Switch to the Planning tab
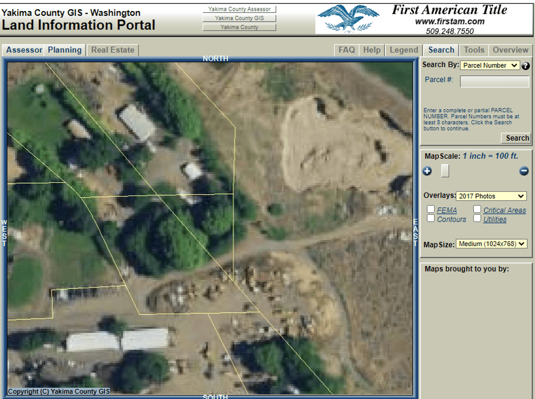Screen dimensions: 535x399 (x=64, y=50)
